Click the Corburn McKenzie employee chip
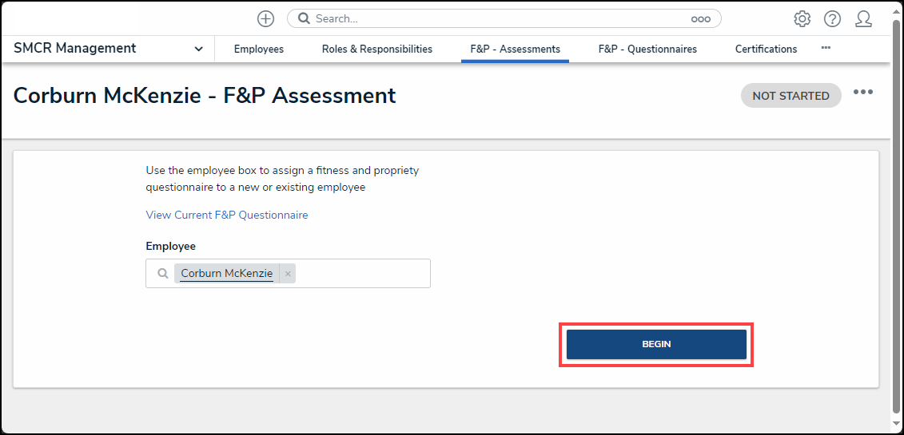904x435 pixels. coord(226,274)
